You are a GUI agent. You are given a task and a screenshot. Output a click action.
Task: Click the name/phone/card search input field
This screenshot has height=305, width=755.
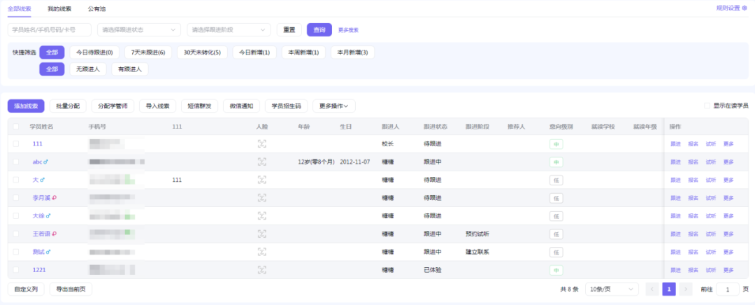(50, 30)
